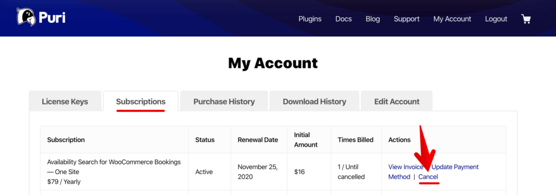This screenshot has width=556, height=195.
Task: Click the Status column header
Action: (x=205, y=140)
